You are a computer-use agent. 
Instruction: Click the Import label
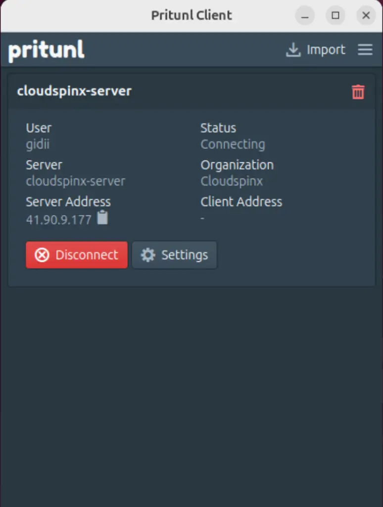(x=326, y=50)
